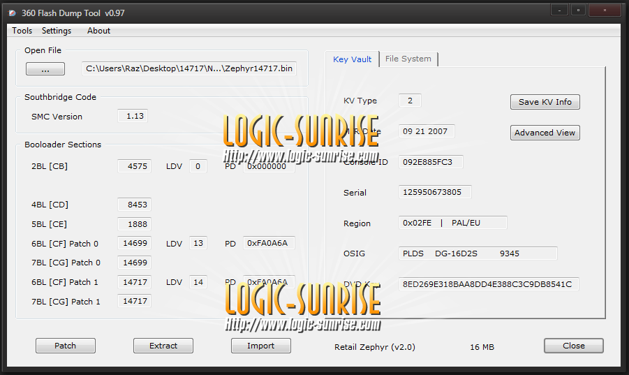Maximize the 360 Flash Dump Tool window
This screenshot has height=375, width=629.
(x=578, y=10)
